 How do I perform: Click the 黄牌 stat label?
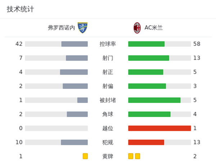108,156
